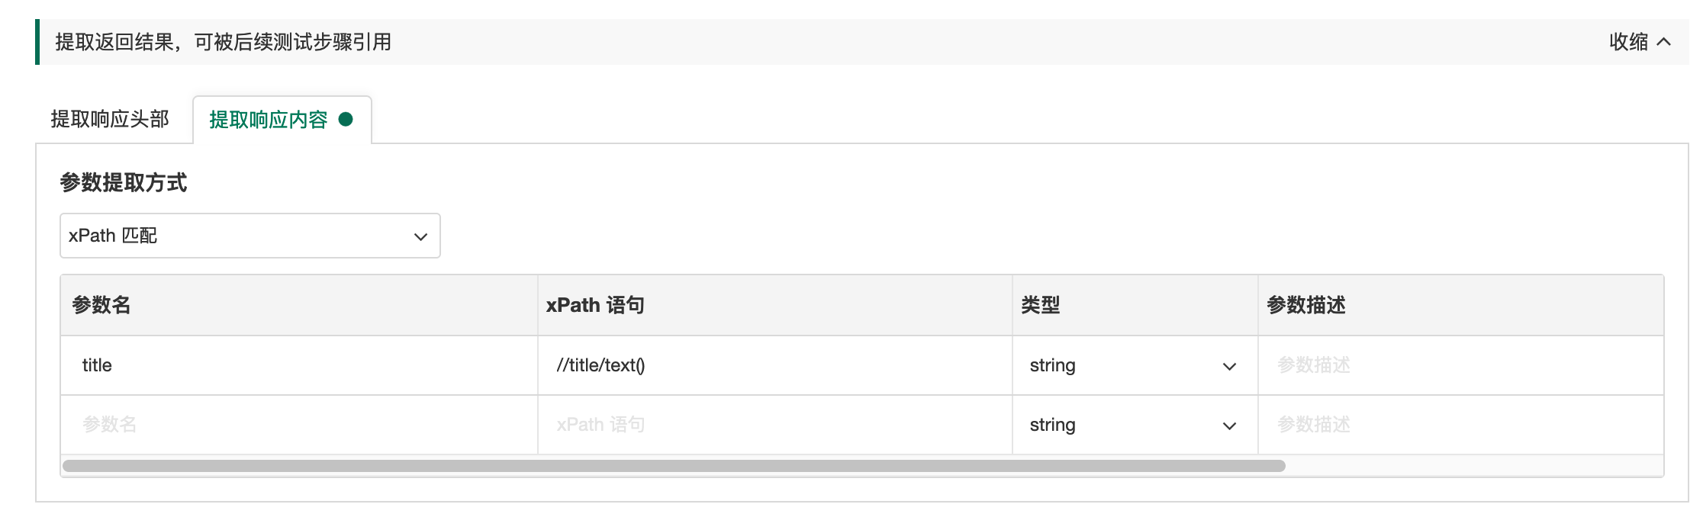Viewport: 1703px width, 517px height.
Task: Open the xPath 匹配 extraction method dropdown
Action: click(x=249, y=236)
